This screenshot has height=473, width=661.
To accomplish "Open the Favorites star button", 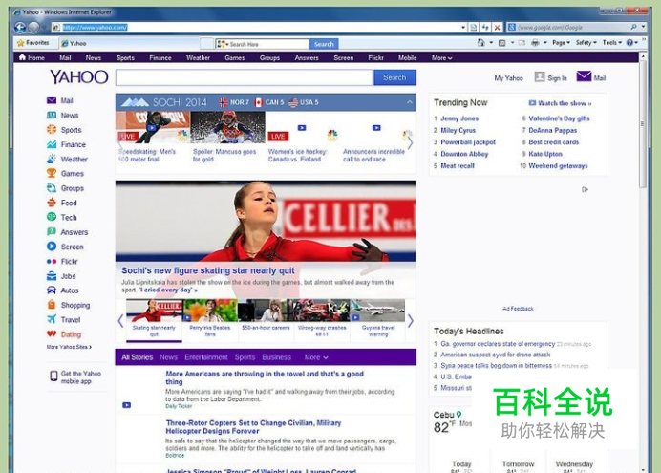I will coord(32,43).
